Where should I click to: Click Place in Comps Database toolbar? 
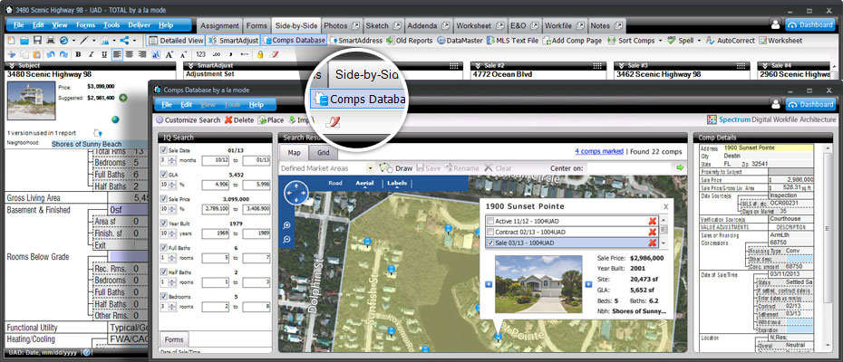tap(270, 120)
